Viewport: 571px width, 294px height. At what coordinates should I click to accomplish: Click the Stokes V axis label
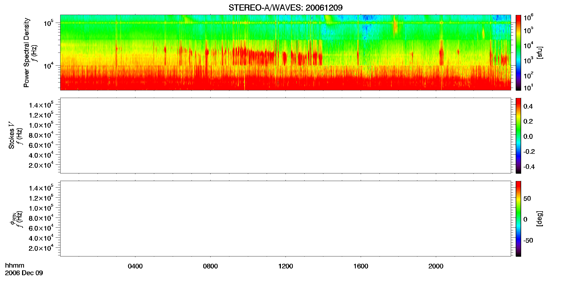coord(11,135)
